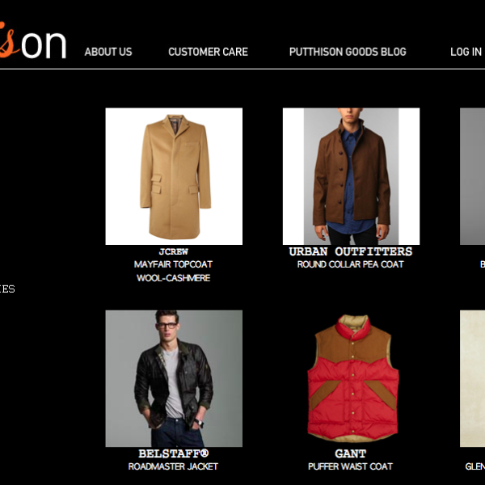Select the partially visible product image, top row
This screenshot has height=485, width=485.
click(472, 176)
